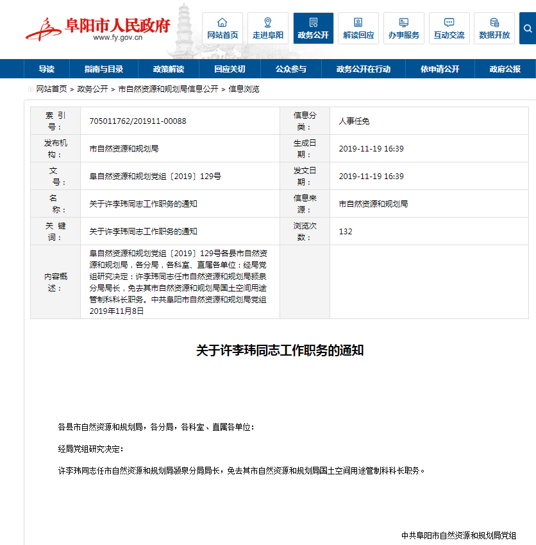
Task: Click the document icon above 政务公开
Action: (313, 22)
